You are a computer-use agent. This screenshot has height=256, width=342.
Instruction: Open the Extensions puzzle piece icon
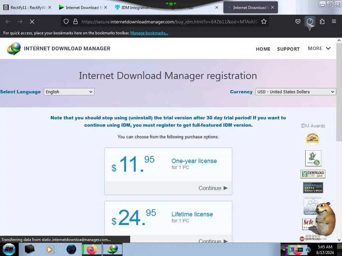(322, 21)
